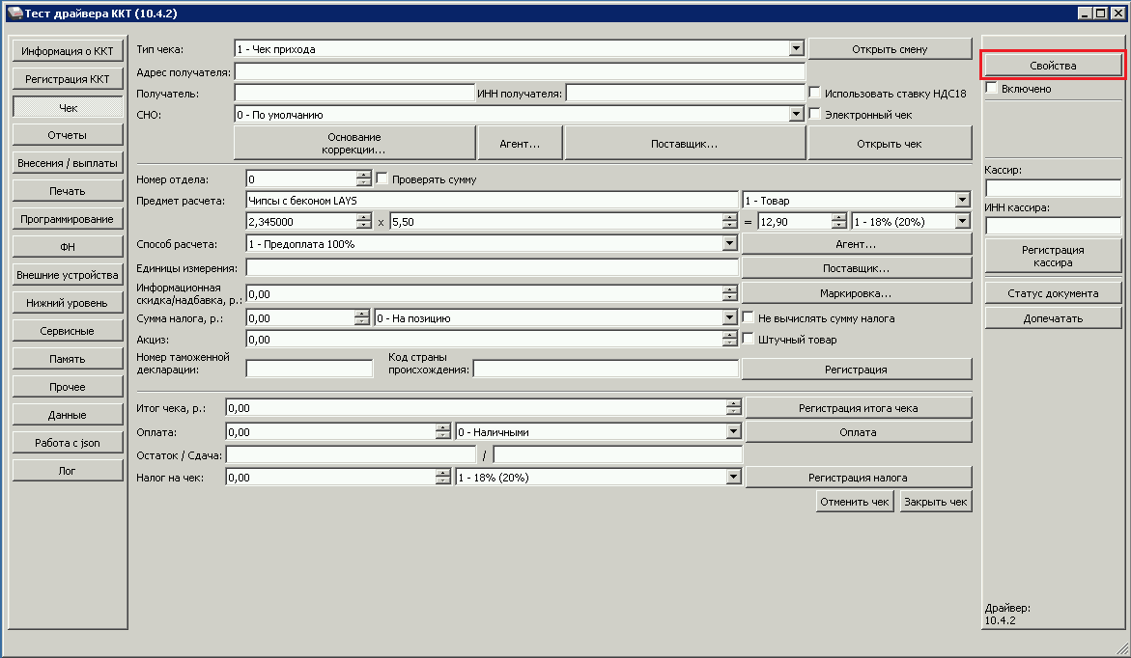The image size is (1131, 658).
Task: Open the Свойства properties dialog
Action: coord(1053,65)
